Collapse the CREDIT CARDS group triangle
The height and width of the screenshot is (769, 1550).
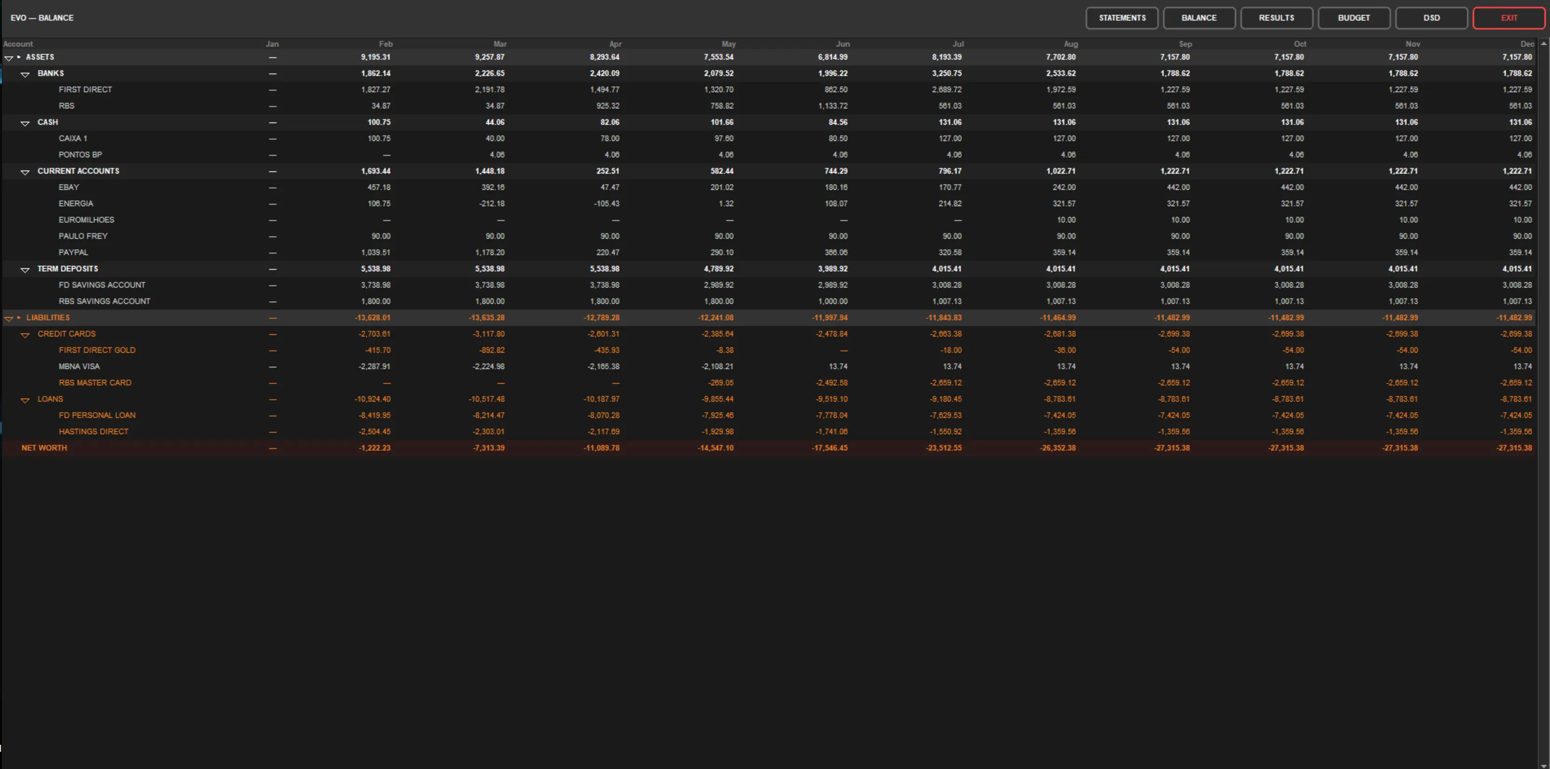[x=25, y=334]
